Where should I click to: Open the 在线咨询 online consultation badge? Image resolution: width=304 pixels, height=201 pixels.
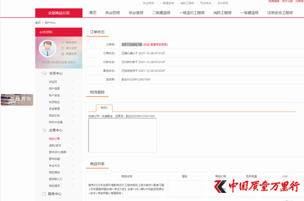coord(17,100)
